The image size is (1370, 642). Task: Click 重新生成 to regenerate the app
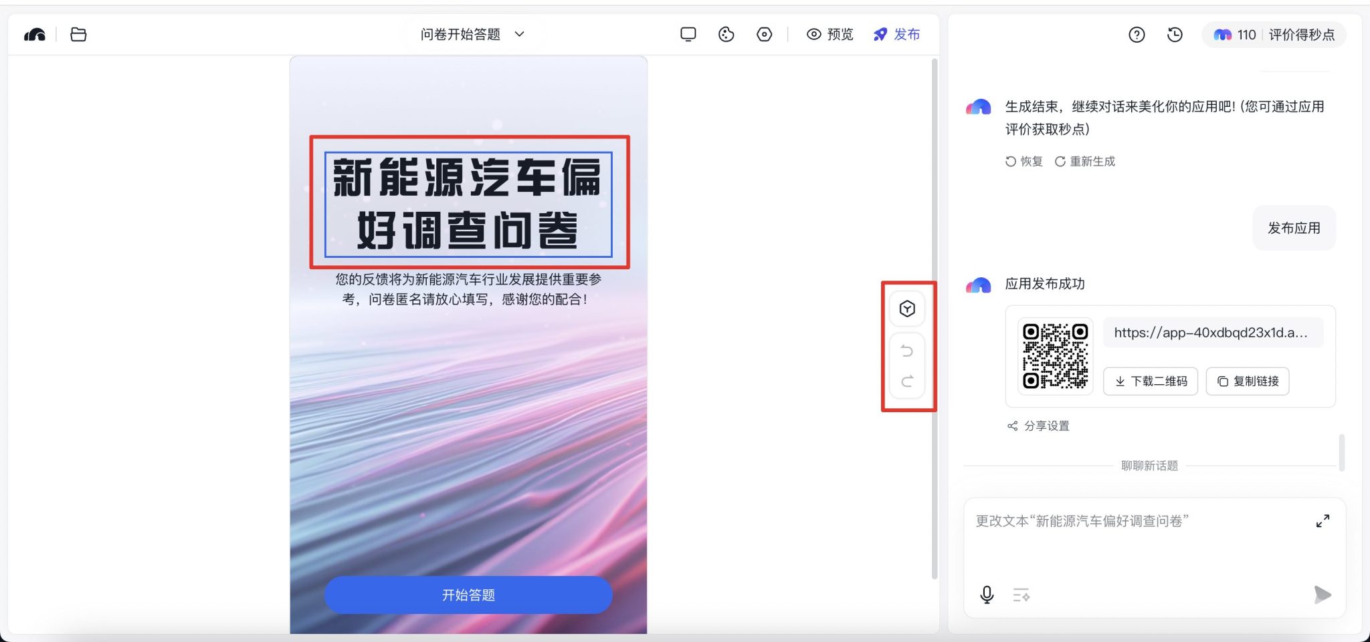tap(1086, 160)
